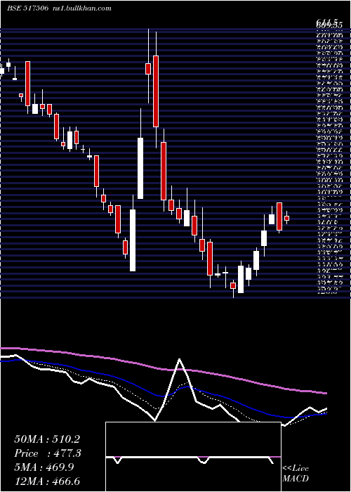Viewport: 351px width, 492px height.
Task: Click the 50MA : 510.2 reading
Action: pos(47,439)
